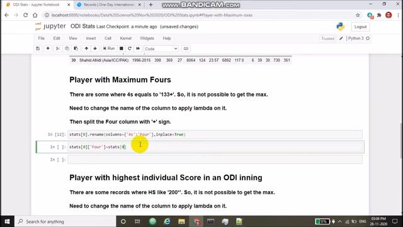Viewport: 403px width, 227px height.
Task: Click the Trusted notebook indicator
Action: tap(327, 38)
